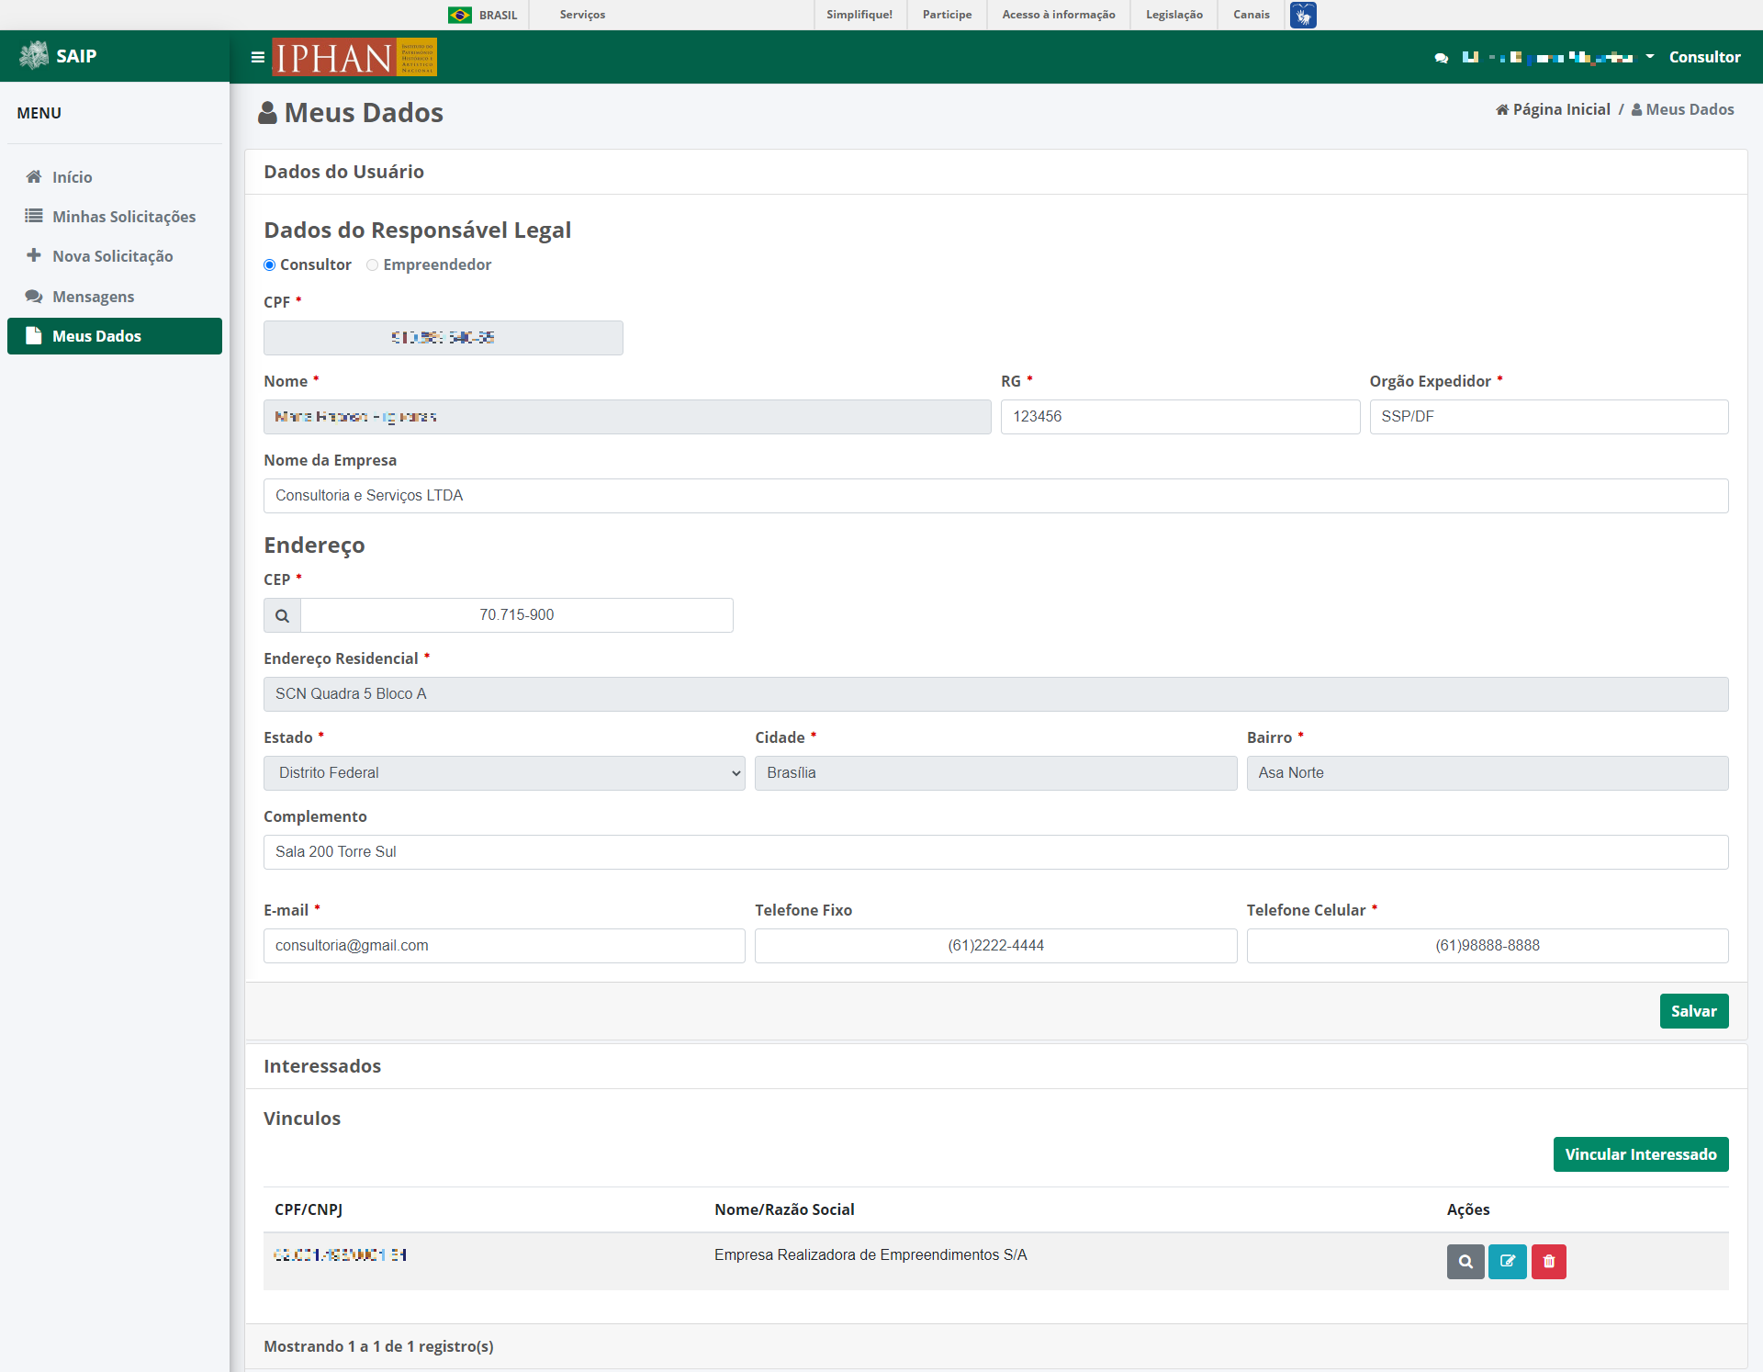Click the BRASIL link
The height and width of the screenshot is (1372, 1763).
point(498,15)
